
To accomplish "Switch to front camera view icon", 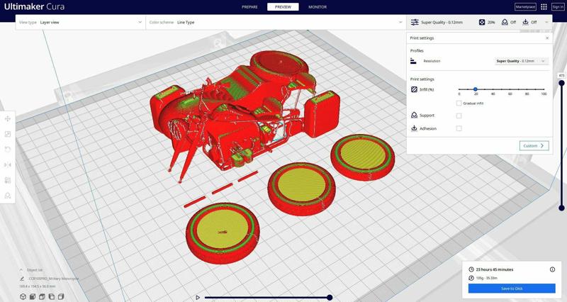I will (32, 296).
